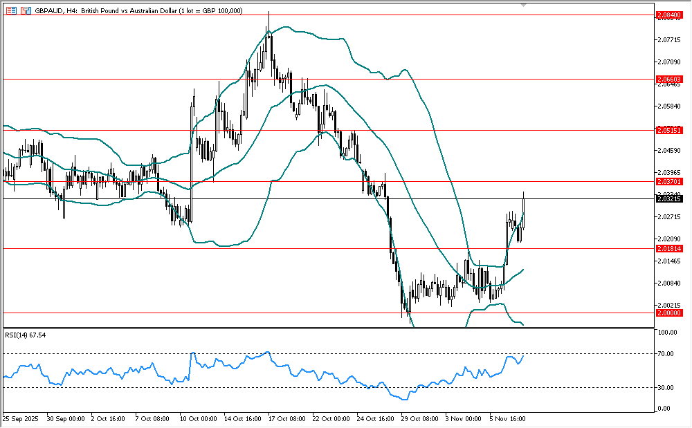692x428 pixels.
Task: Click the 100.00 label on RSI scale
Action: (x=667, y=333)
